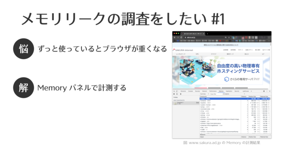290x163 pixels.
Task: Open the DevTools three-dot customize menu
Action: tap(267, 91)
